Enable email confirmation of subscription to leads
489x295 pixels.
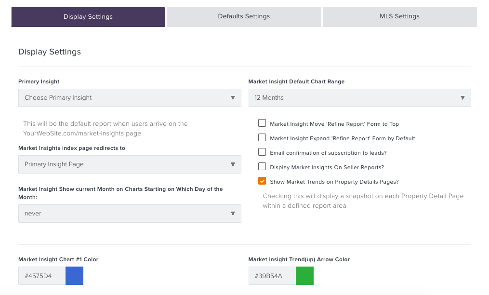tap(262, 152)
